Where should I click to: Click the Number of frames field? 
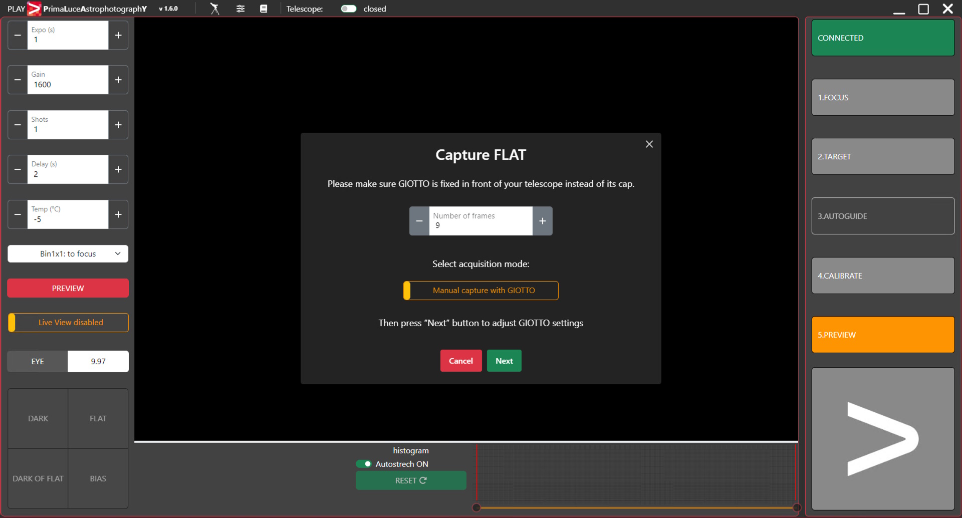click(x=481, y=221)
